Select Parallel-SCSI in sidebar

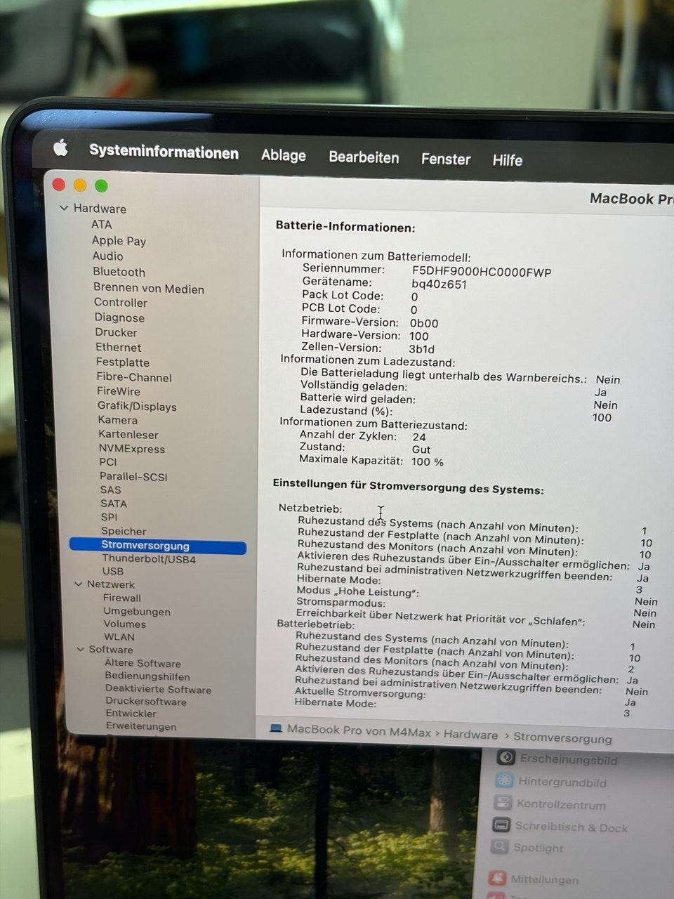click(133, 476)
